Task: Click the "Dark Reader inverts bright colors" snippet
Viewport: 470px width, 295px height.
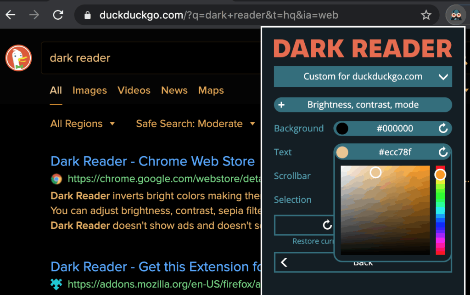Action: click(156, 196)
